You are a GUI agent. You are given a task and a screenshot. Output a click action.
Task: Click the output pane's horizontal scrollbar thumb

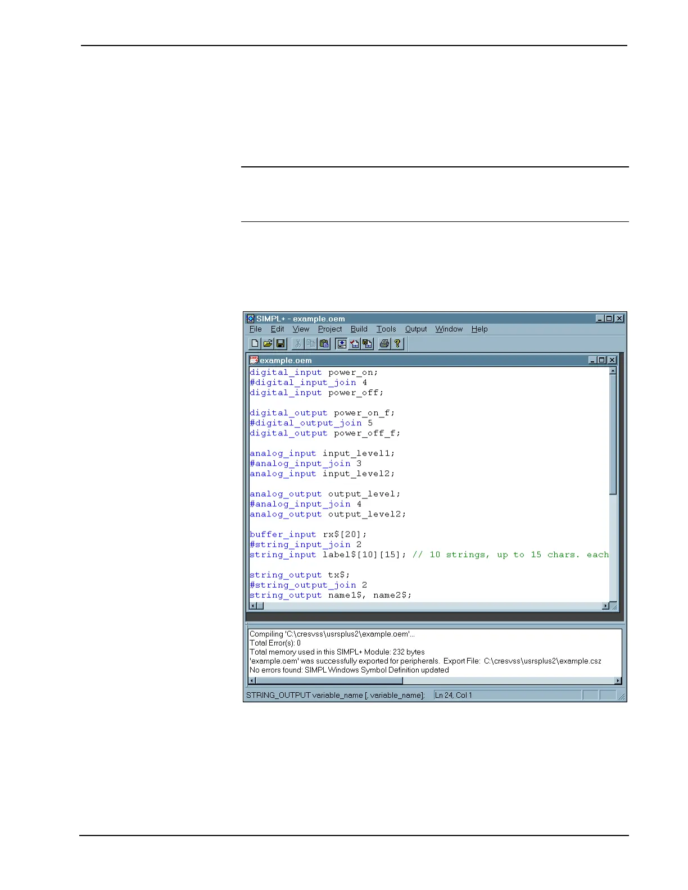pyautogui.click(x=329, y=681)
